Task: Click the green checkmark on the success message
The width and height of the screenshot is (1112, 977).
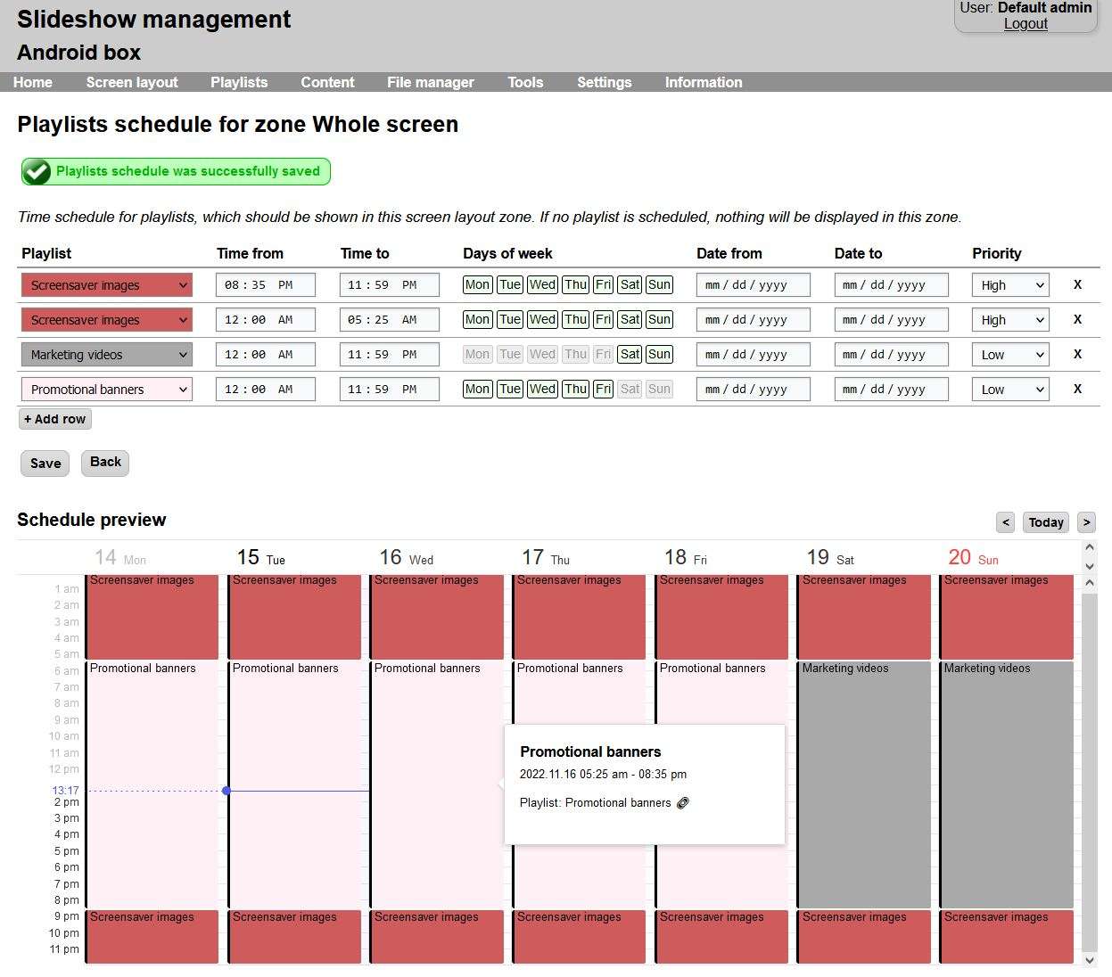Action: (36, 171)
